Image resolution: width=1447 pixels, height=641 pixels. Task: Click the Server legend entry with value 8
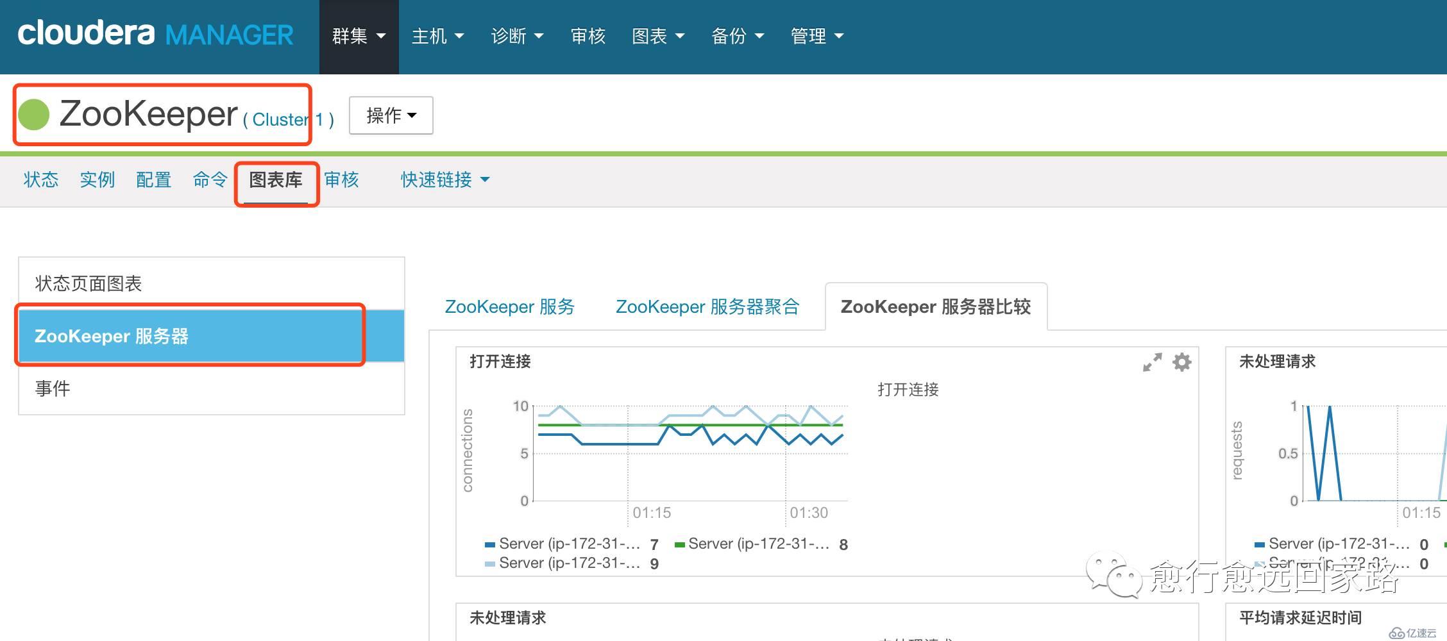coord(761,544)
